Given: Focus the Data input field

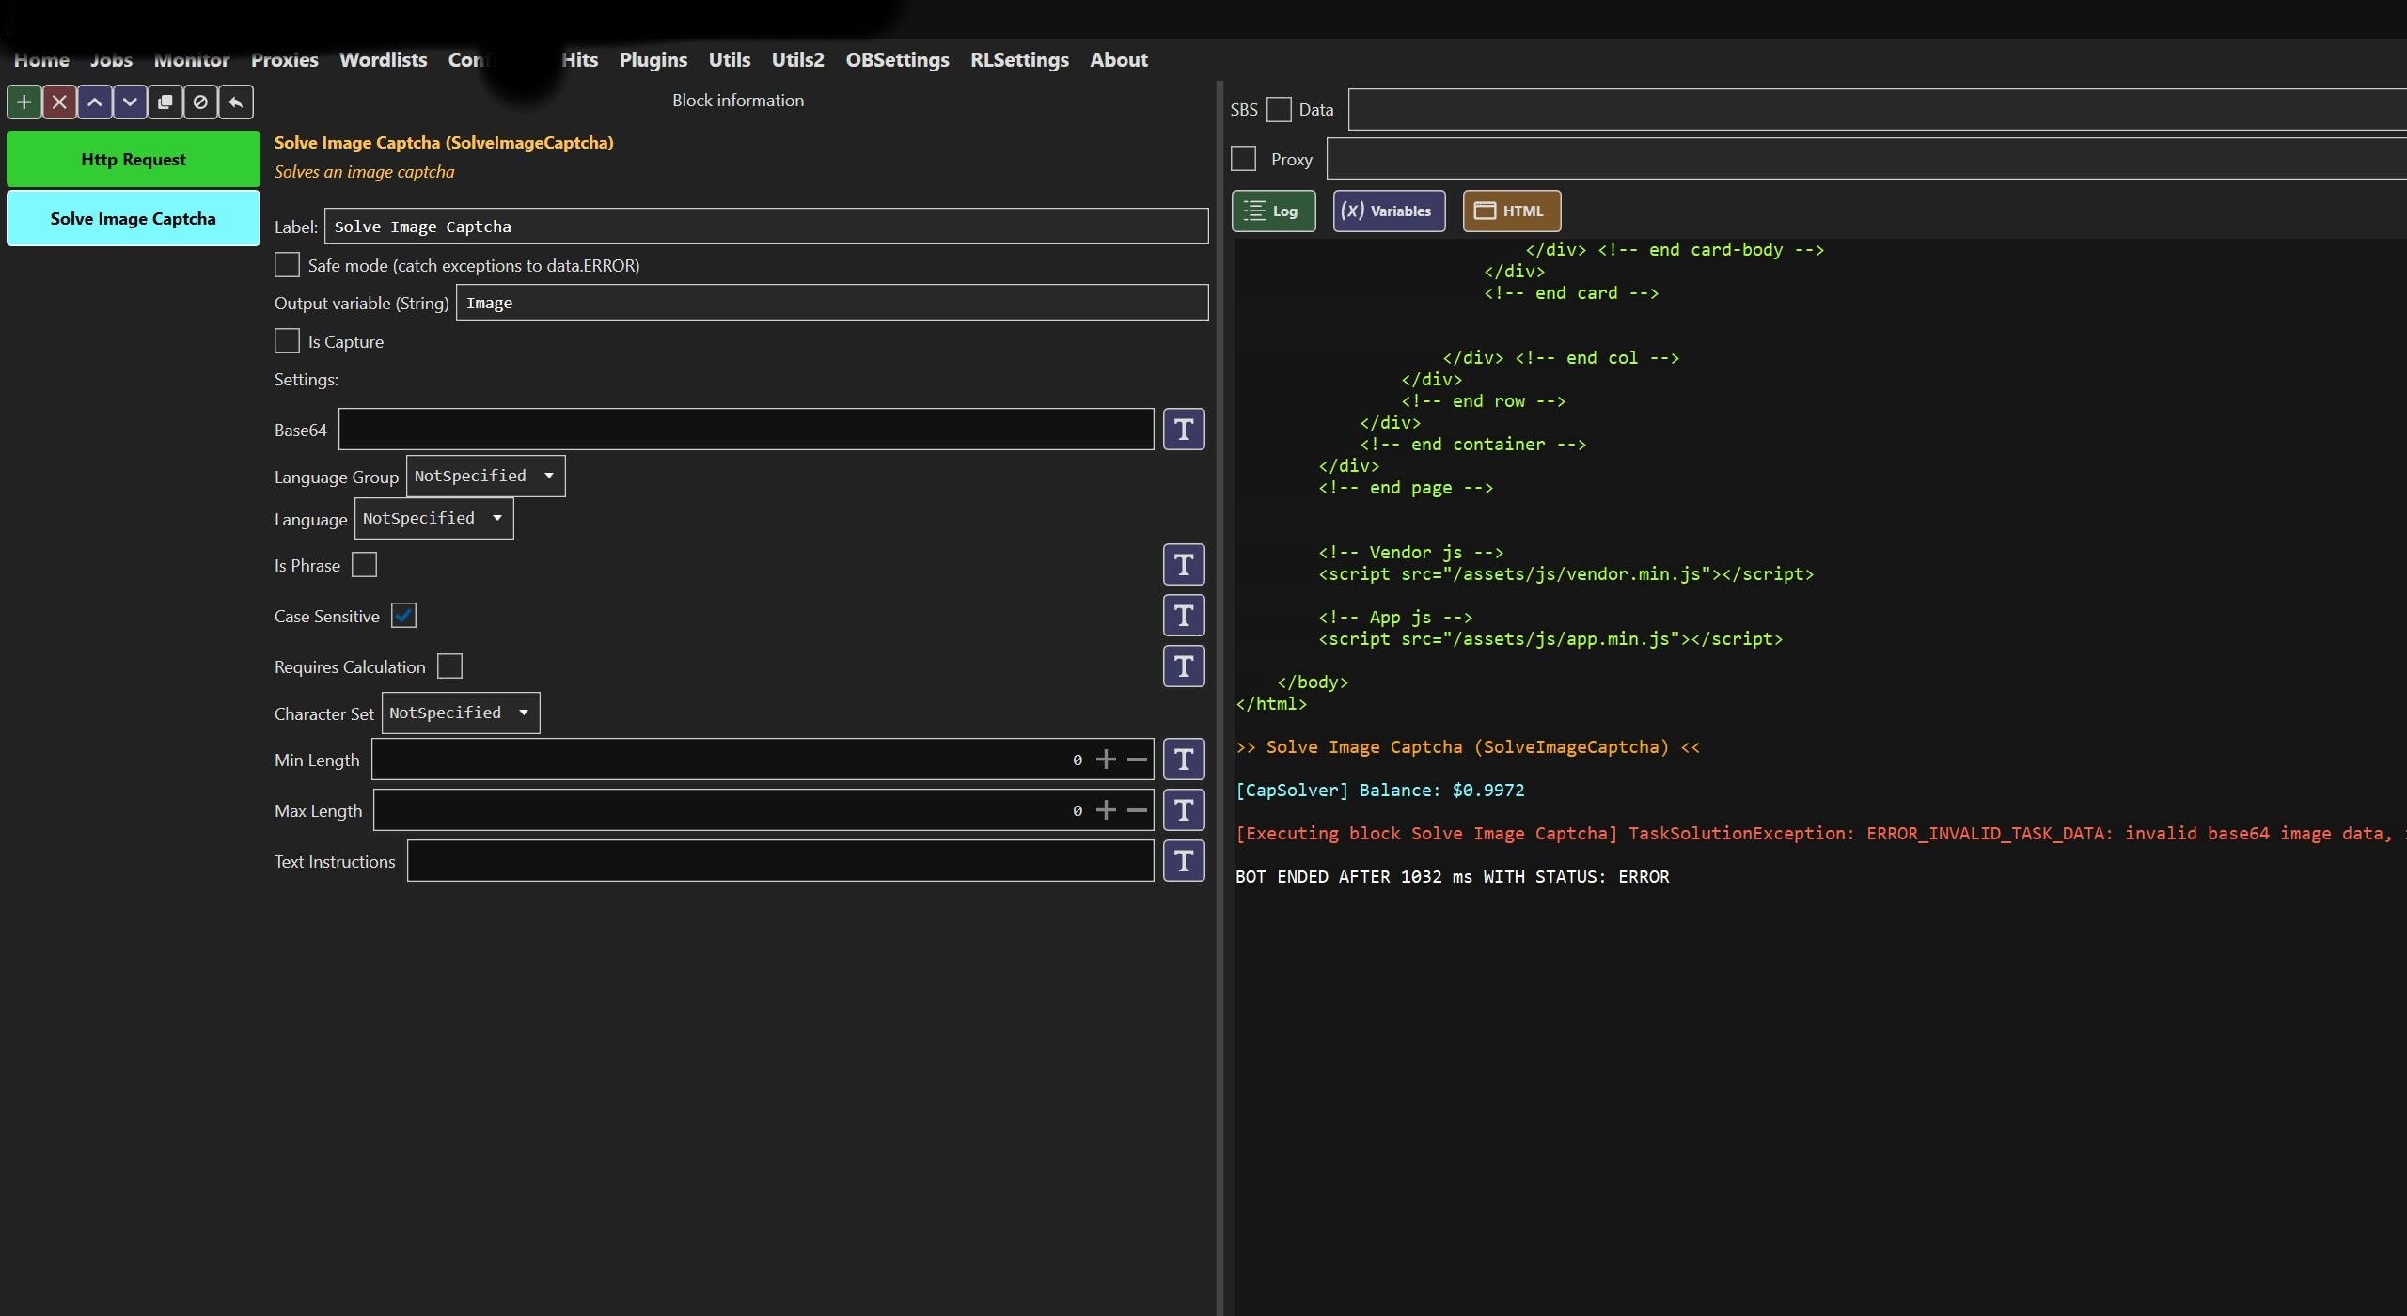Looking at the screenshot, I should tap(1878, 110).
